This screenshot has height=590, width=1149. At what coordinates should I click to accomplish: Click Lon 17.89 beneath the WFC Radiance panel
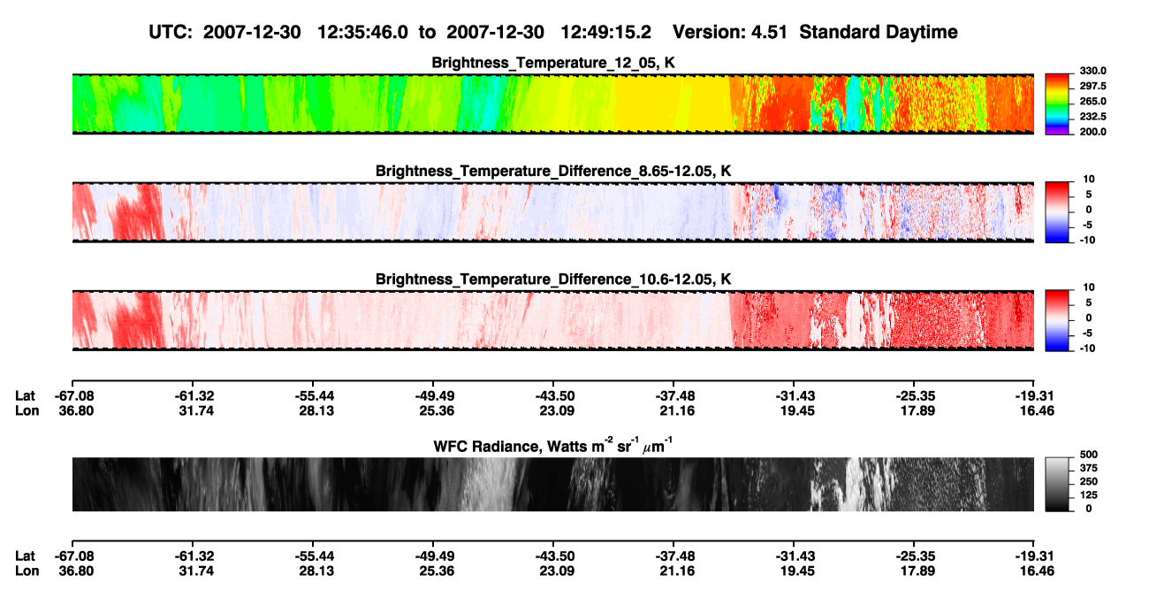(917, 570)
